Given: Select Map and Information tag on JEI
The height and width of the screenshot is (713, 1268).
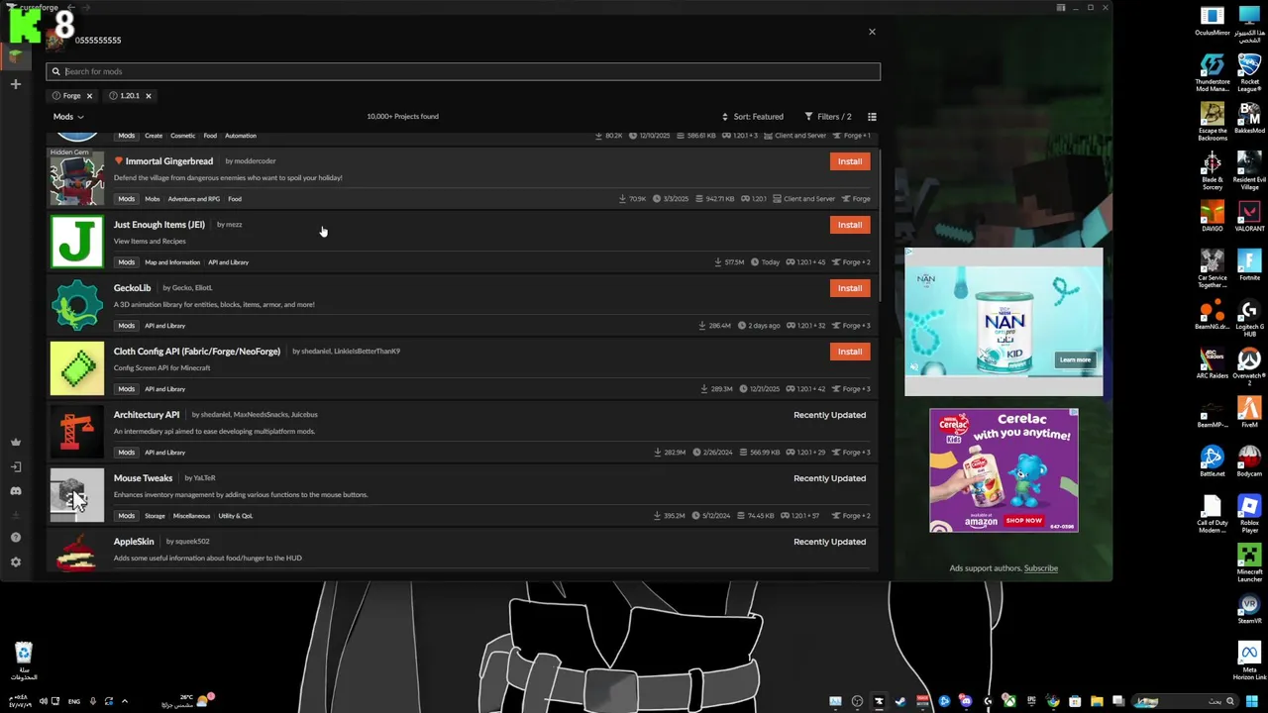Looking at the screenshot, I should pos(172,262).
